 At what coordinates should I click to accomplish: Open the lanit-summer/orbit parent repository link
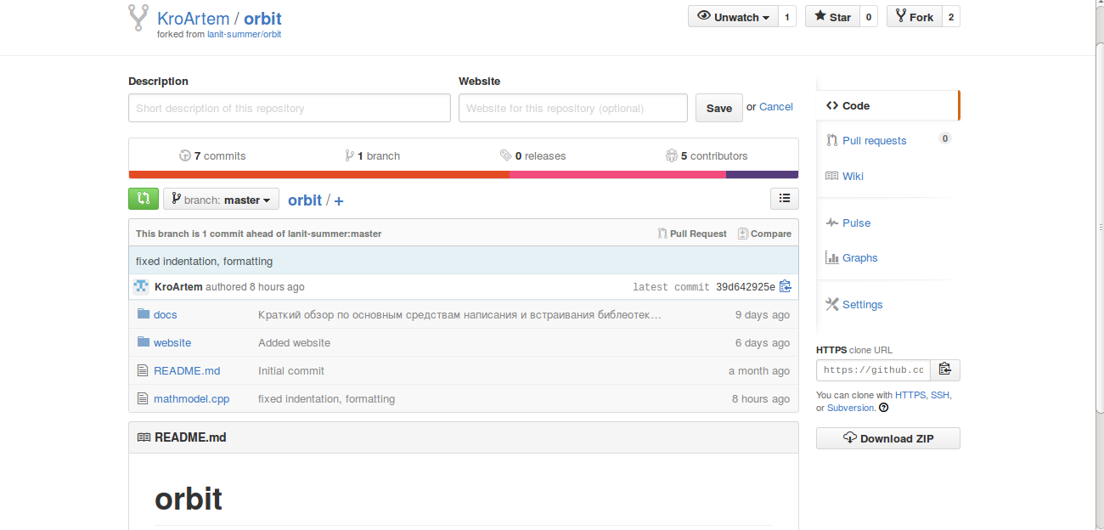point(245,34)
